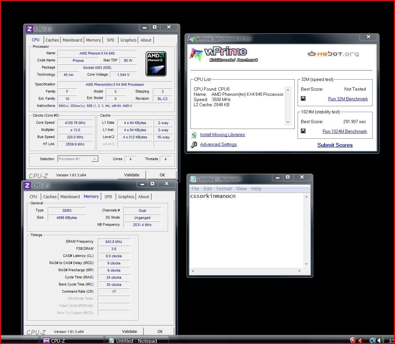This screenshot has width=395, height=344.
Task: Click the Install Missing Libraries icon
Action: tap(194, 135)
